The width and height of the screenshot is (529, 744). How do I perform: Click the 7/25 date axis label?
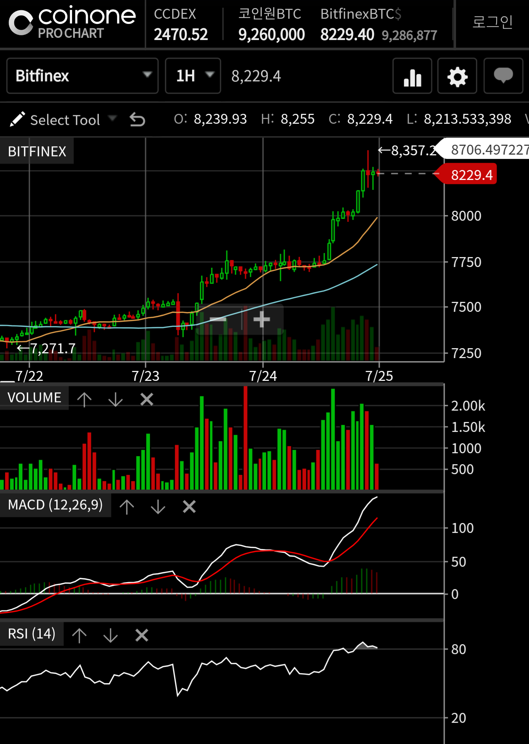379,376
